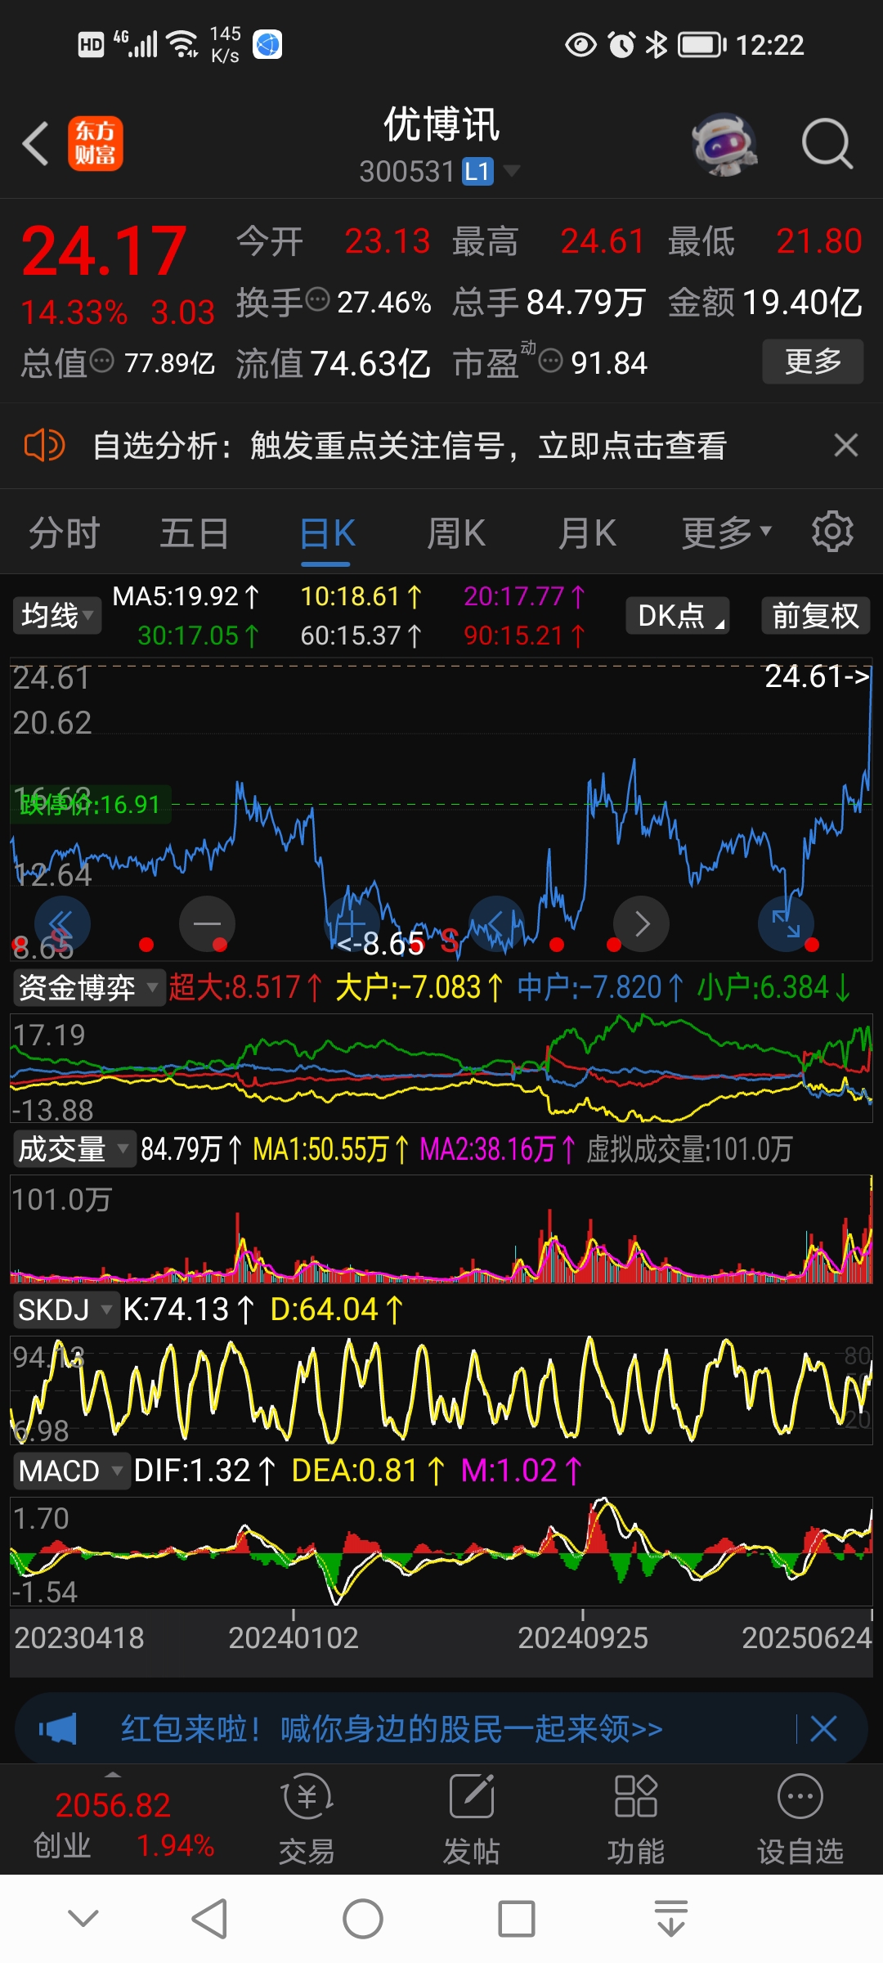Viewport: 883px width, 1963px height.
Task: Tap the back arrow icon
Action: 36,144
